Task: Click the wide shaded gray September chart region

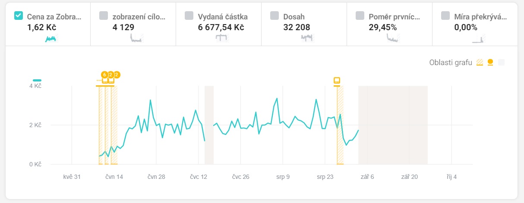Action: pyautogui.click(x=393, y=125)
